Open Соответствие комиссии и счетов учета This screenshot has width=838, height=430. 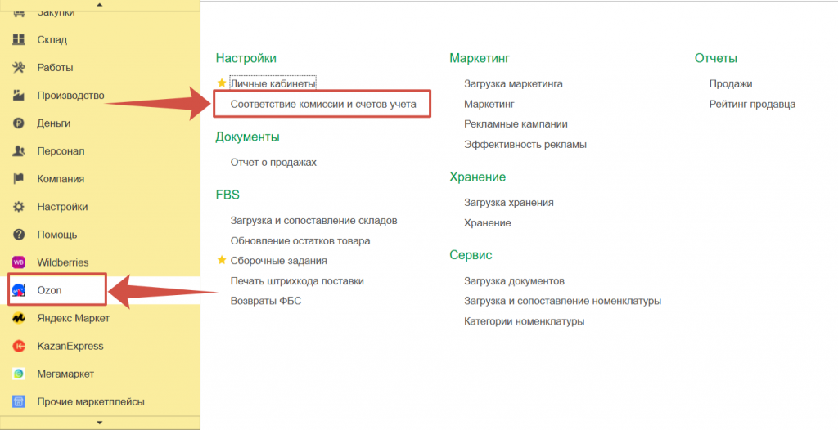click(323, 105)
